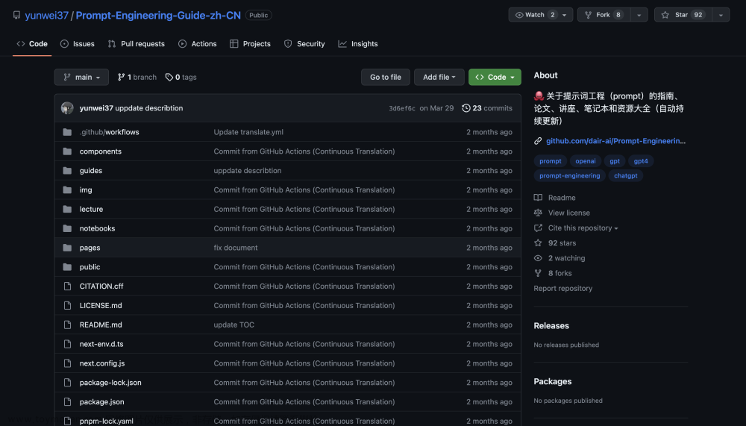
Task: Open the Insights tab
Action: point(358,44)
